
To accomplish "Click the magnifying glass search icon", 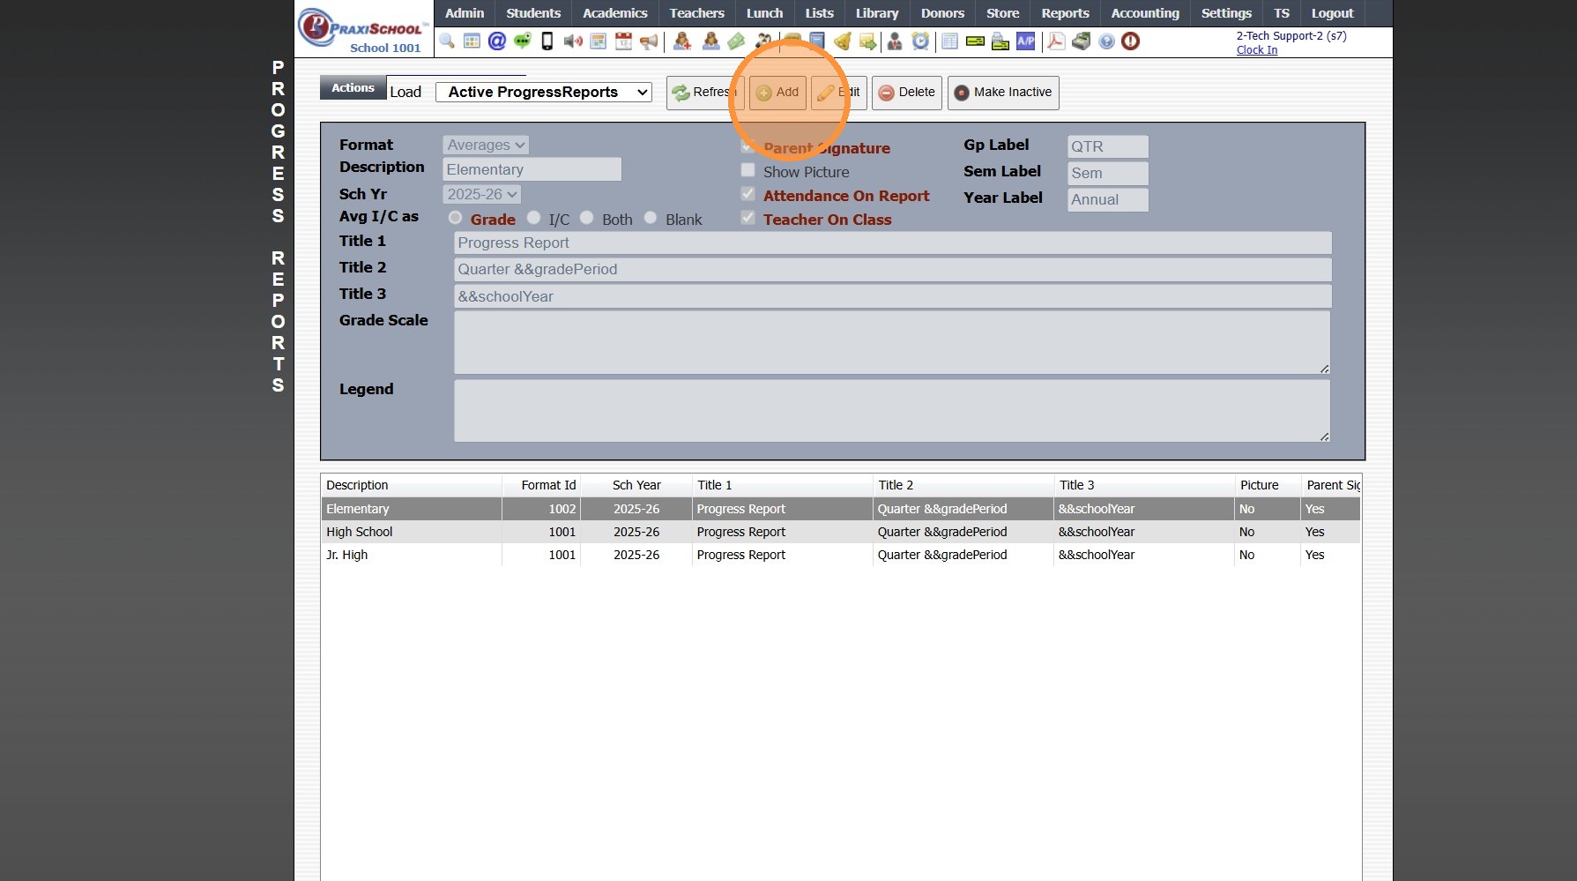I will click(x=447, y=41).
